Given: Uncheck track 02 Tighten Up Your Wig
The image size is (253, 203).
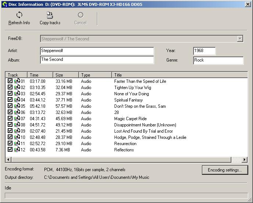Looking at the screenshot, I should click(x=10, y=87).
